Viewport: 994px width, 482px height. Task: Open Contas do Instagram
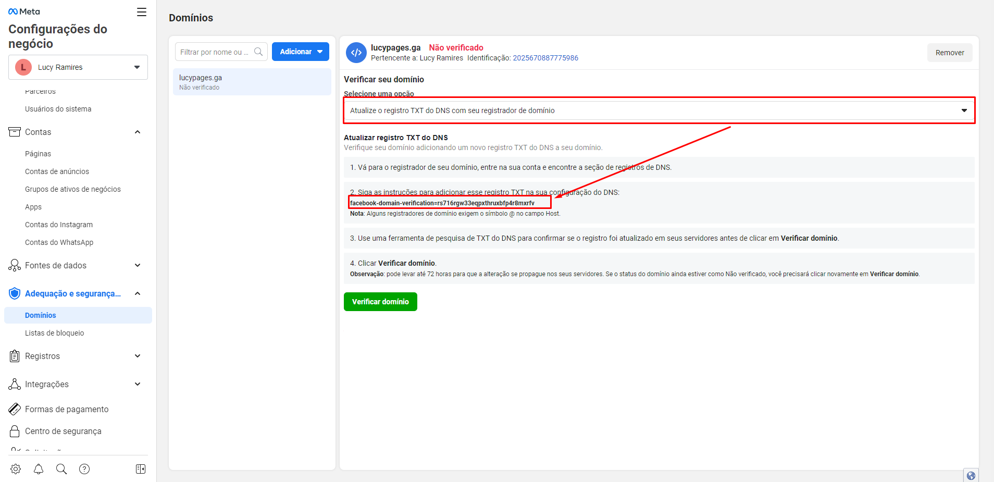pos(59,225)
